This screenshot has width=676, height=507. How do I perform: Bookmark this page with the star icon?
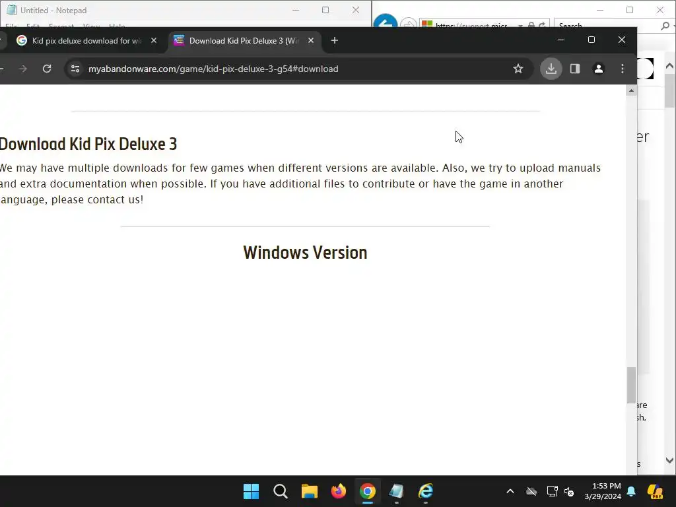click(x=518, y=69)
